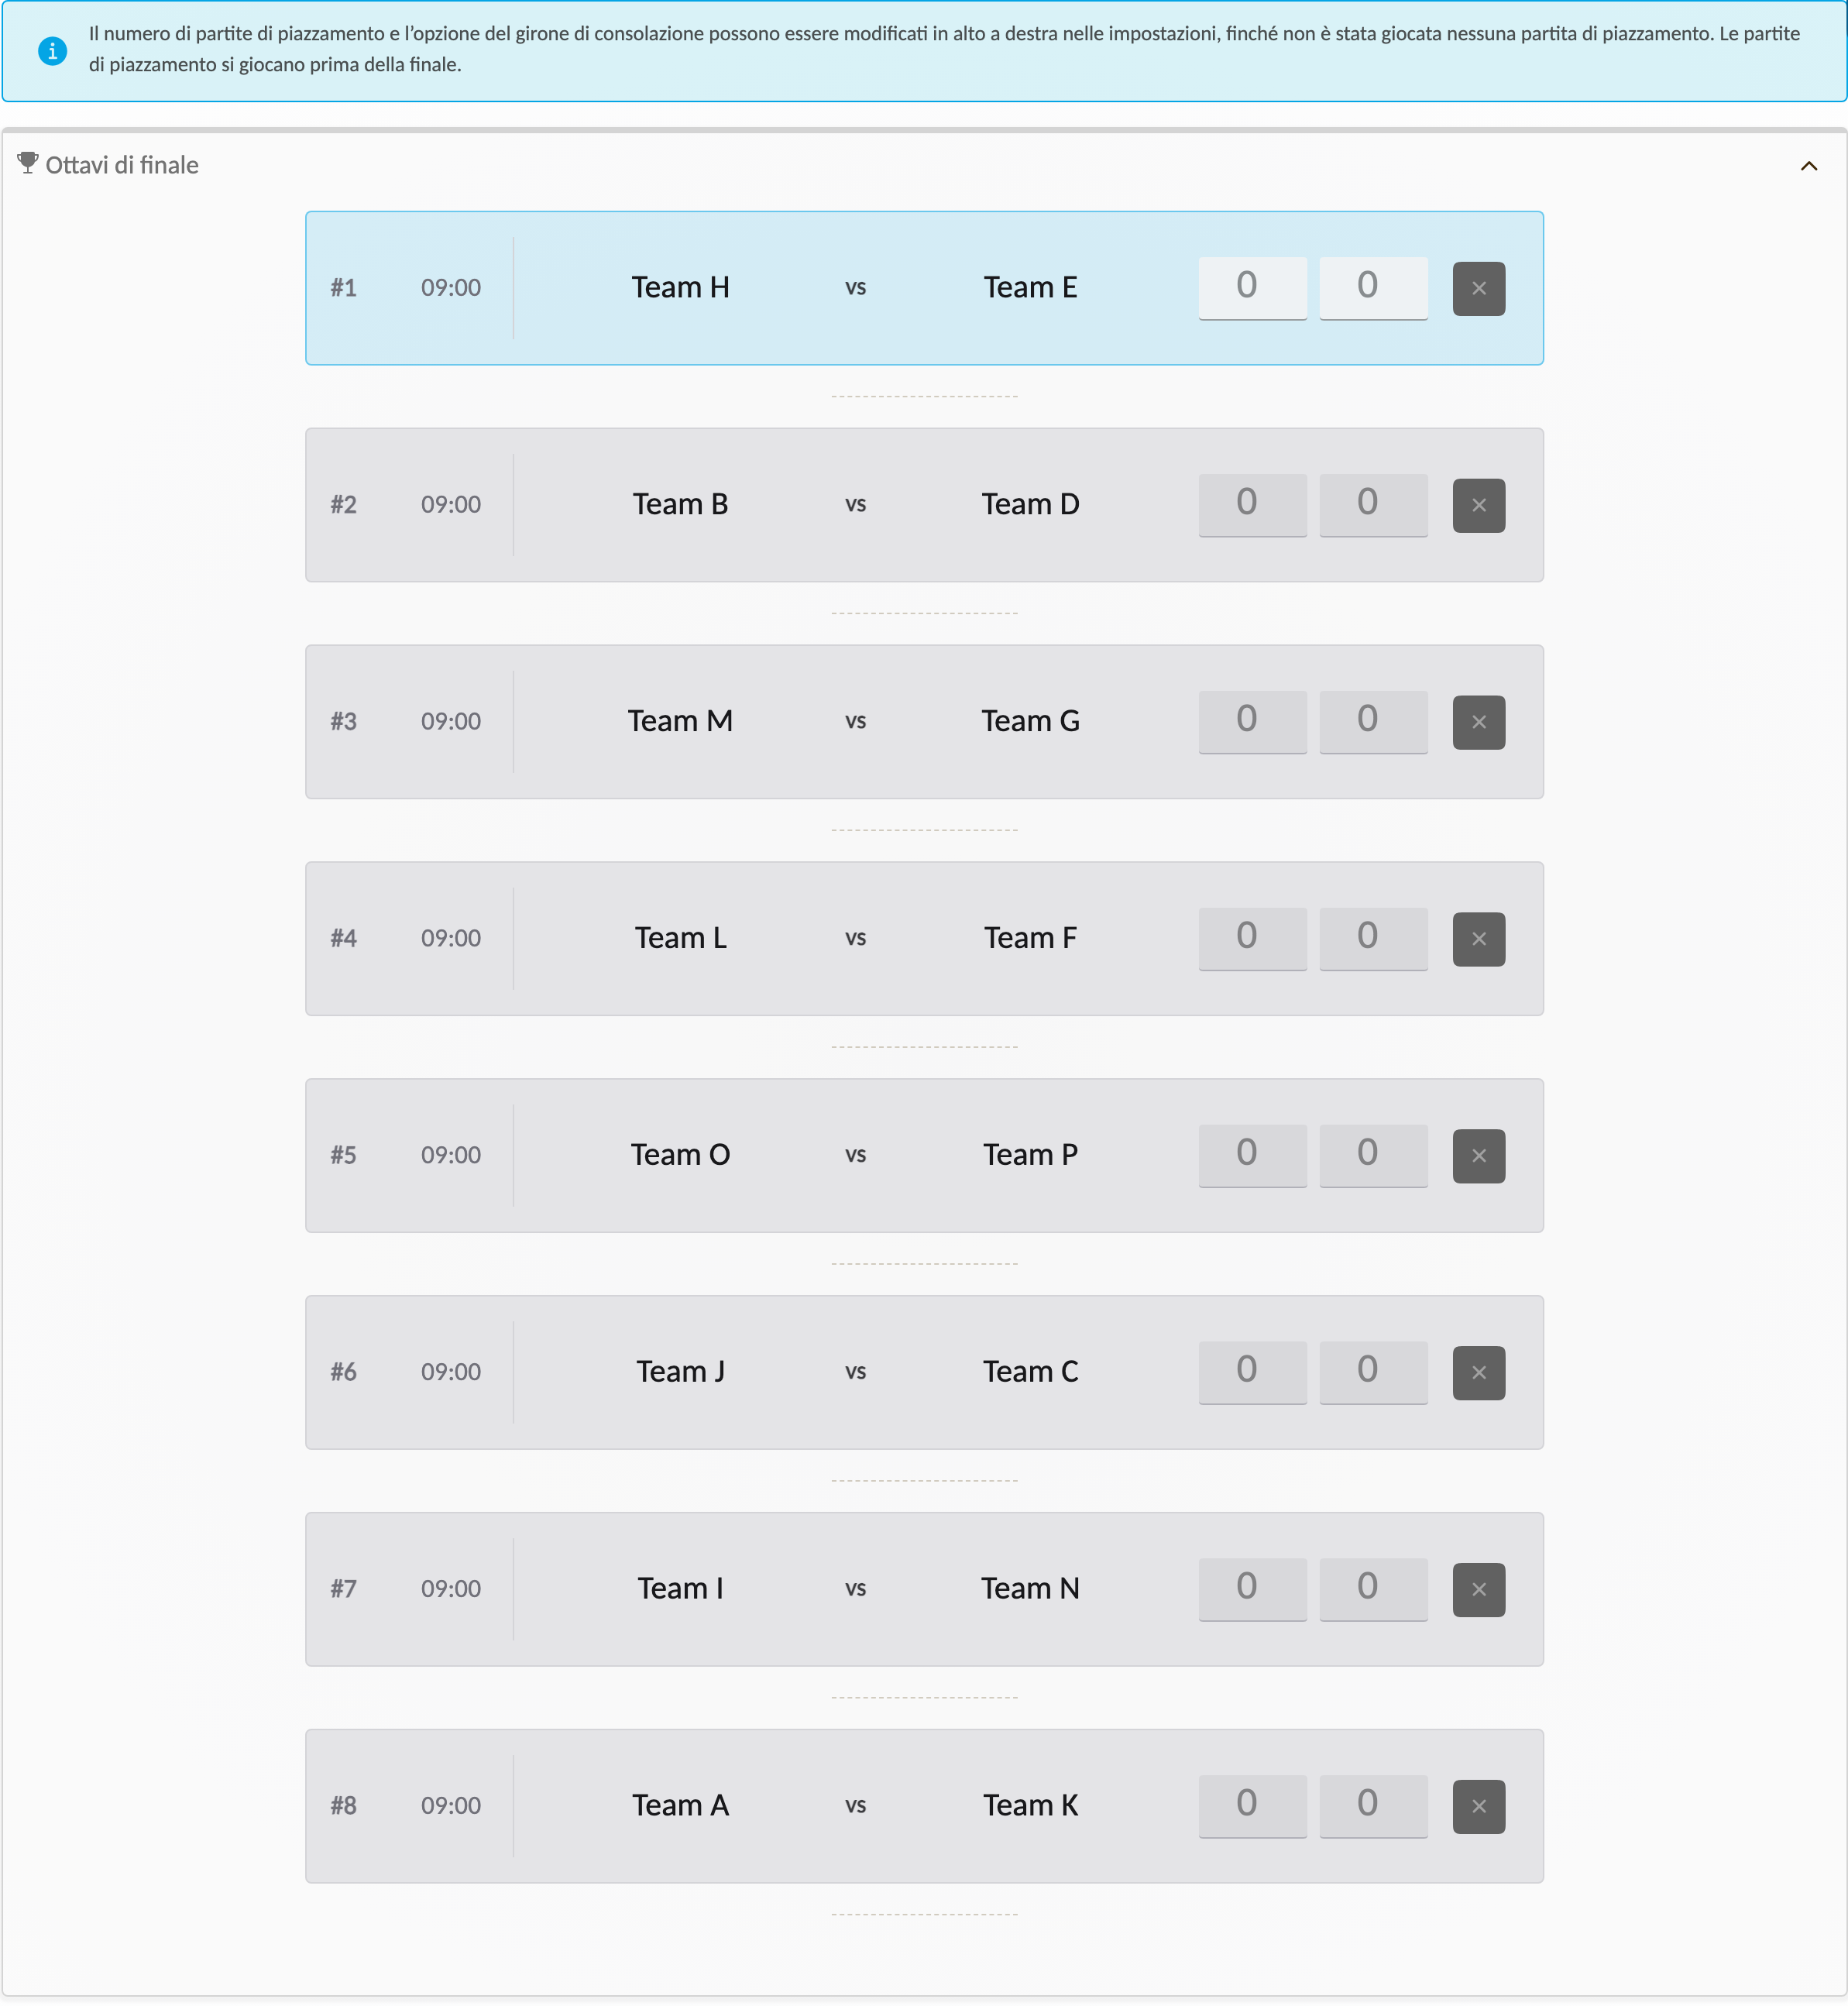This screenshot has width=1848, height=2006.
Task: Click Team M score field
Action: (x=1252, y=722)
